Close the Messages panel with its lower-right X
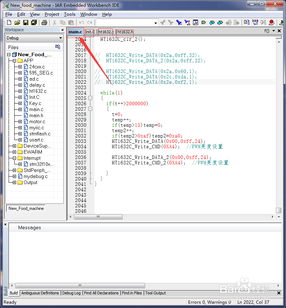Image resolution: width=286 pixels, height=308 pixels. point(279,293)
